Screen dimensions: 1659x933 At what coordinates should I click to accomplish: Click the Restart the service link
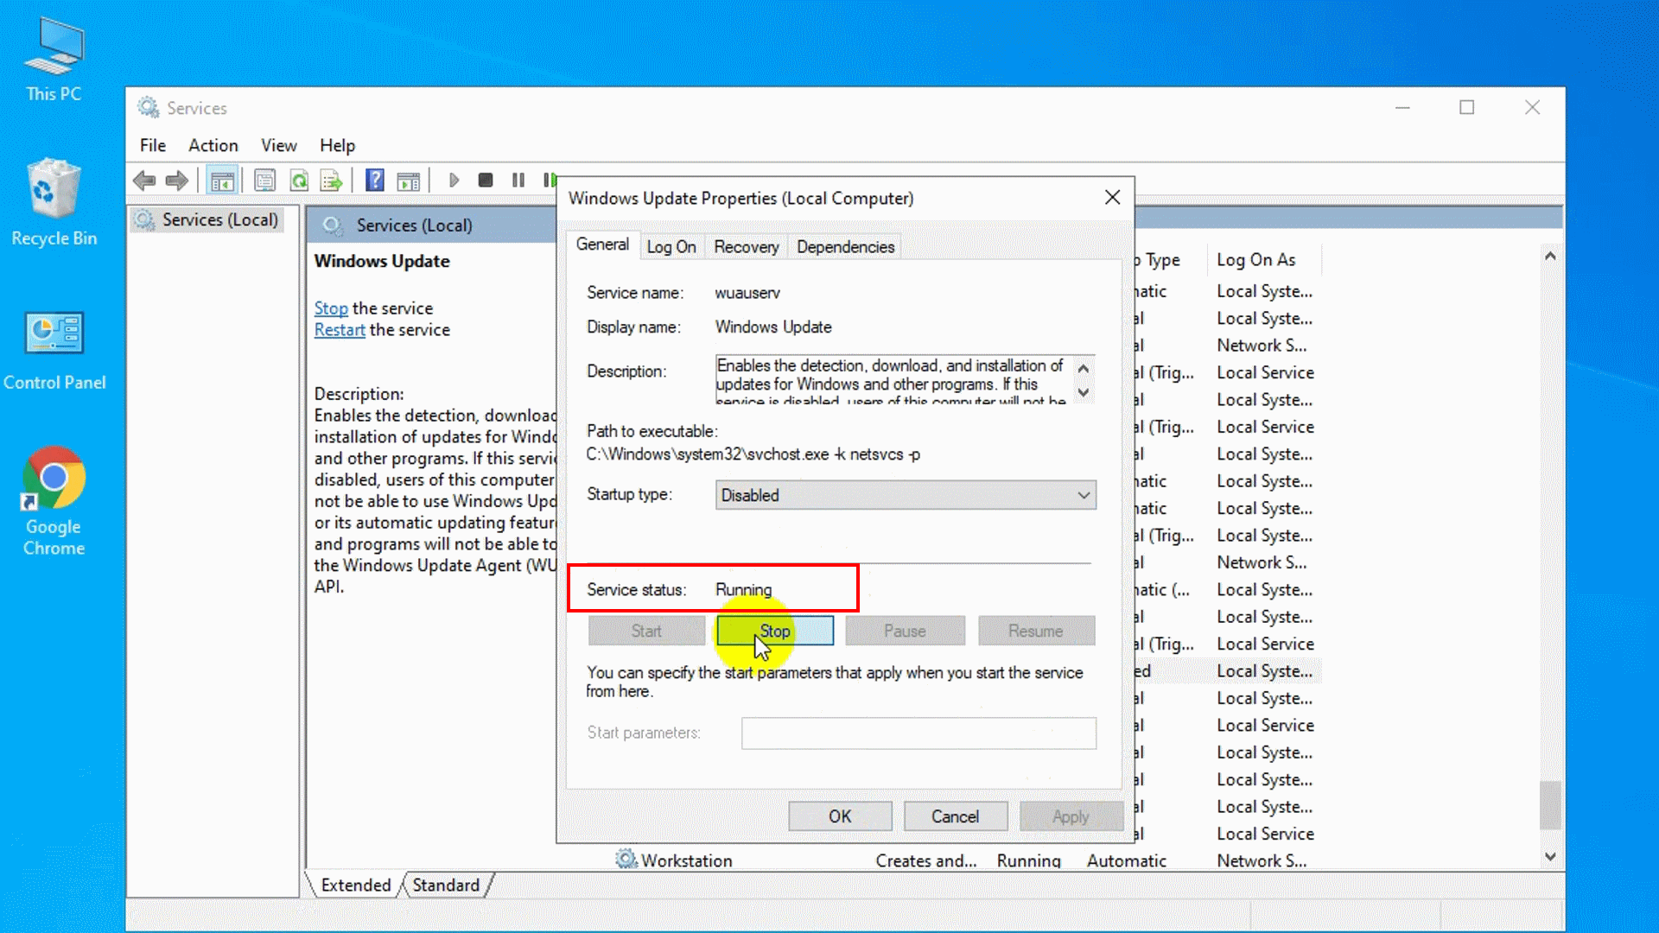[x=339, y=329]
